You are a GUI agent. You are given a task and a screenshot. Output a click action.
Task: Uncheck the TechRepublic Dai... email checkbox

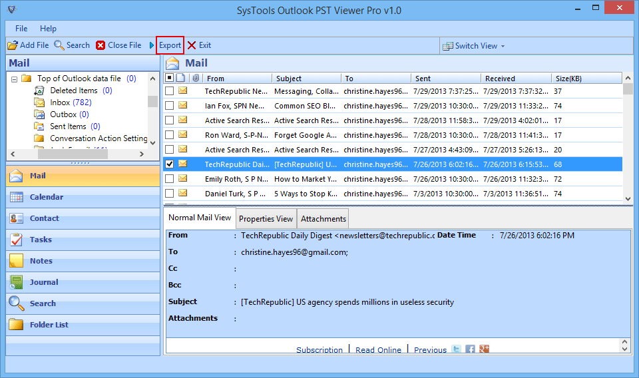click(170, 164)
